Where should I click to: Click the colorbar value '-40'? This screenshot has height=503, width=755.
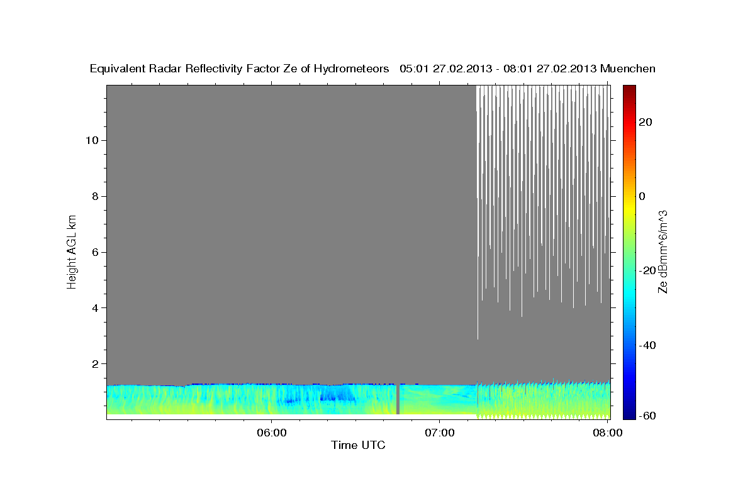pyautogui.click(x=649, y=345)
